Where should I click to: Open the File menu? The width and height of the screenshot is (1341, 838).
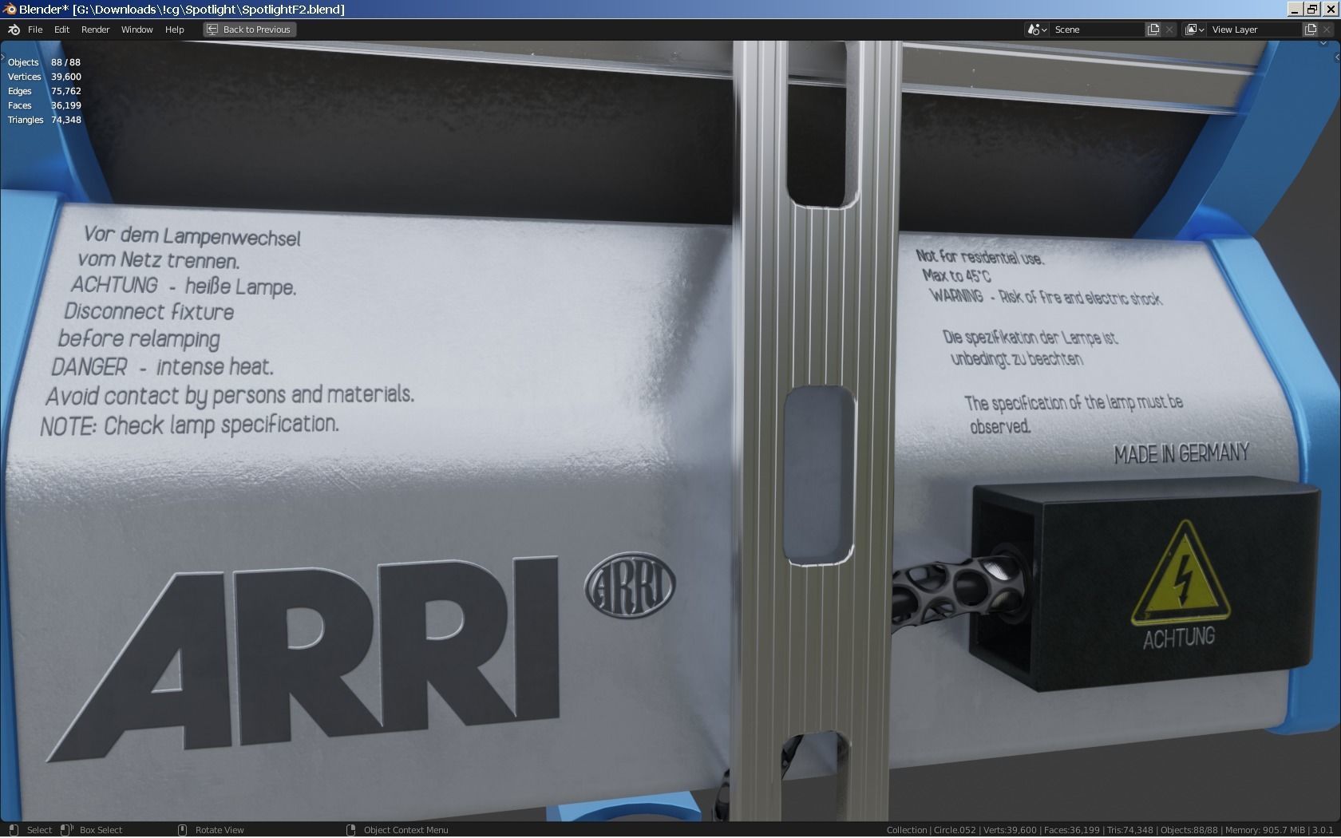coord(35,30)
